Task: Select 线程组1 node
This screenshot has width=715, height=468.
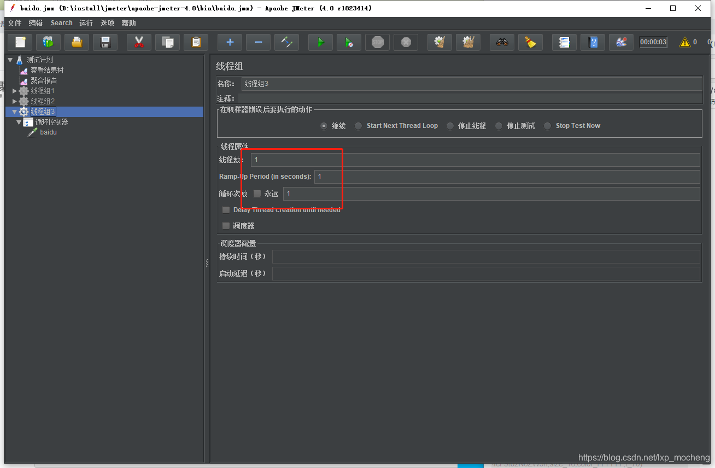Action: coord(43,91)
